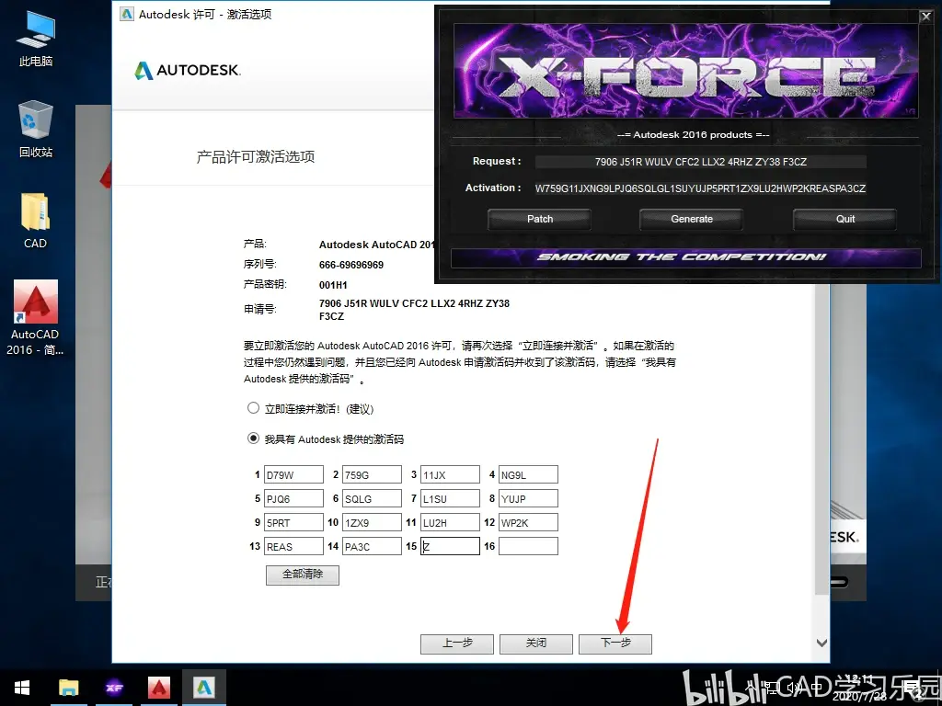Viewport: 942px width, 706px height.
Task: Click the serial number 666-69696969
Action: coord(351,265)
